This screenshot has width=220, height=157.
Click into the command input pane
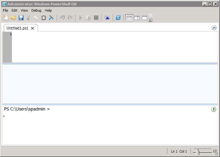pos(110,130)
